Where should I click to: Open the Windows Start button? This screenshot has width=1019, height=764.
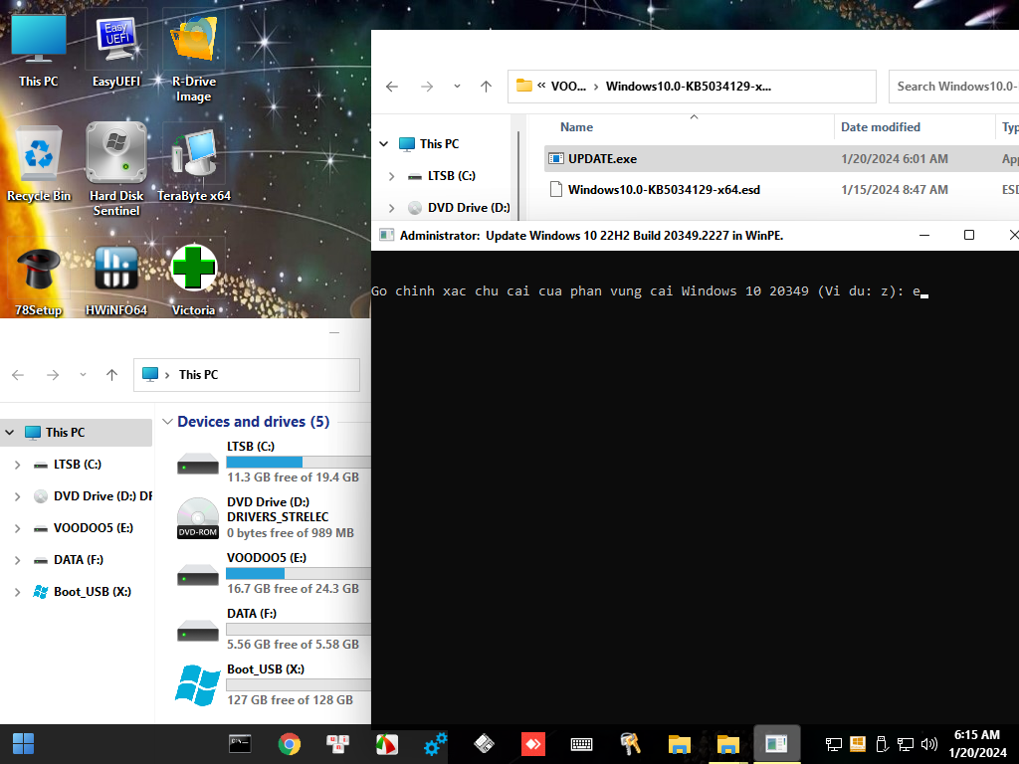(x=24, y=744)
